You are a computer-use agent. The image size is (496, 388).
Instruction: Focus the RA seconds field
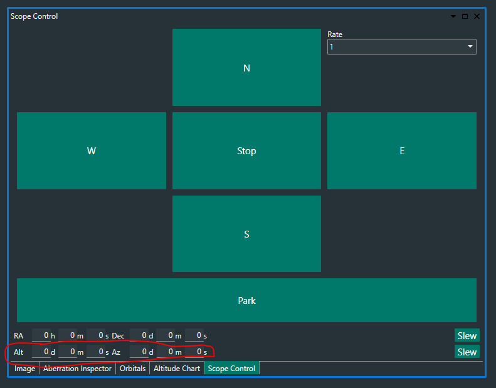pyautogui.click(x=95, y=335)
